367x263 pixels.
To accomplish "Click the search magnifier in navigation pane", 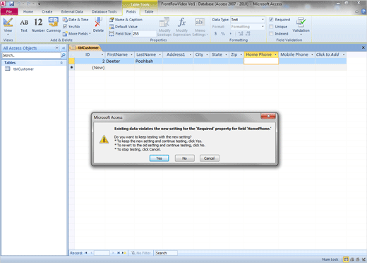I will point(63,55).
